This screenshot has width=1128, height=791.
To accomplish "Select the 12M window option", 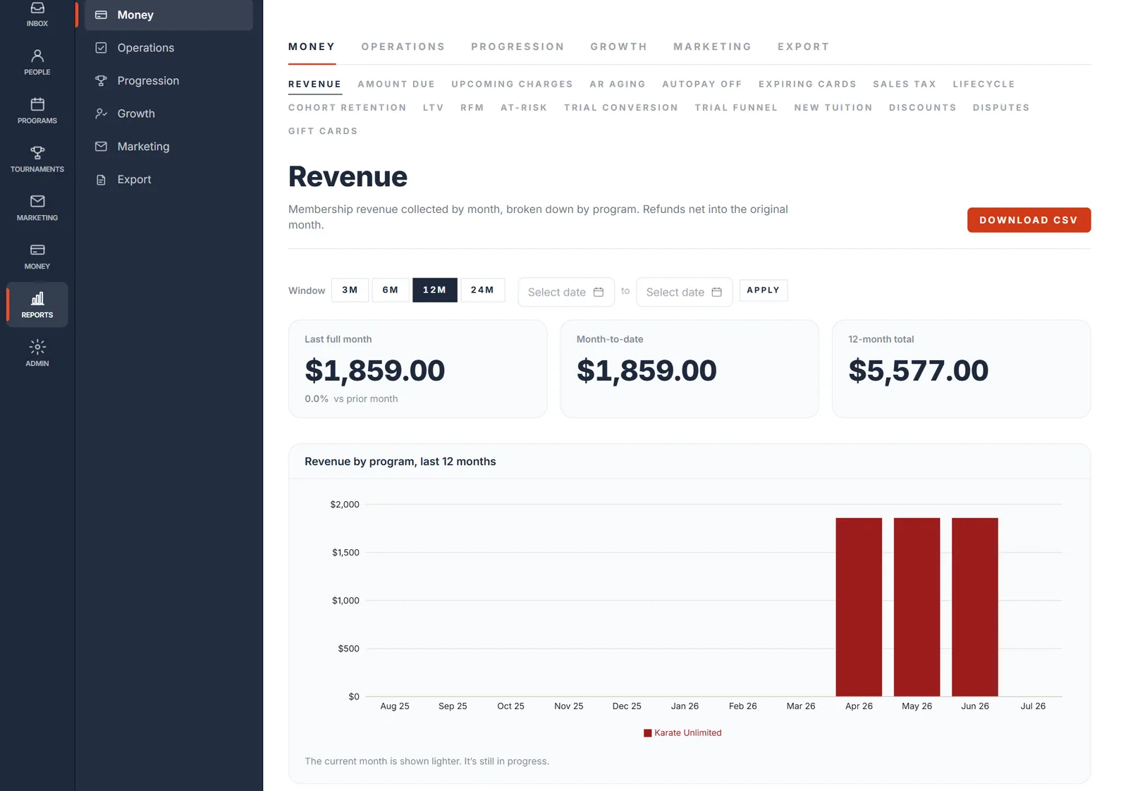I will pos(435,290).
